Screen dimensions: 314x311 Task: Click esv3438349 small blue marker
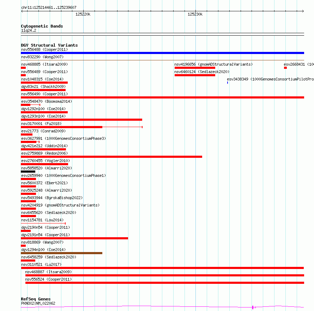(x=228, y=83)
